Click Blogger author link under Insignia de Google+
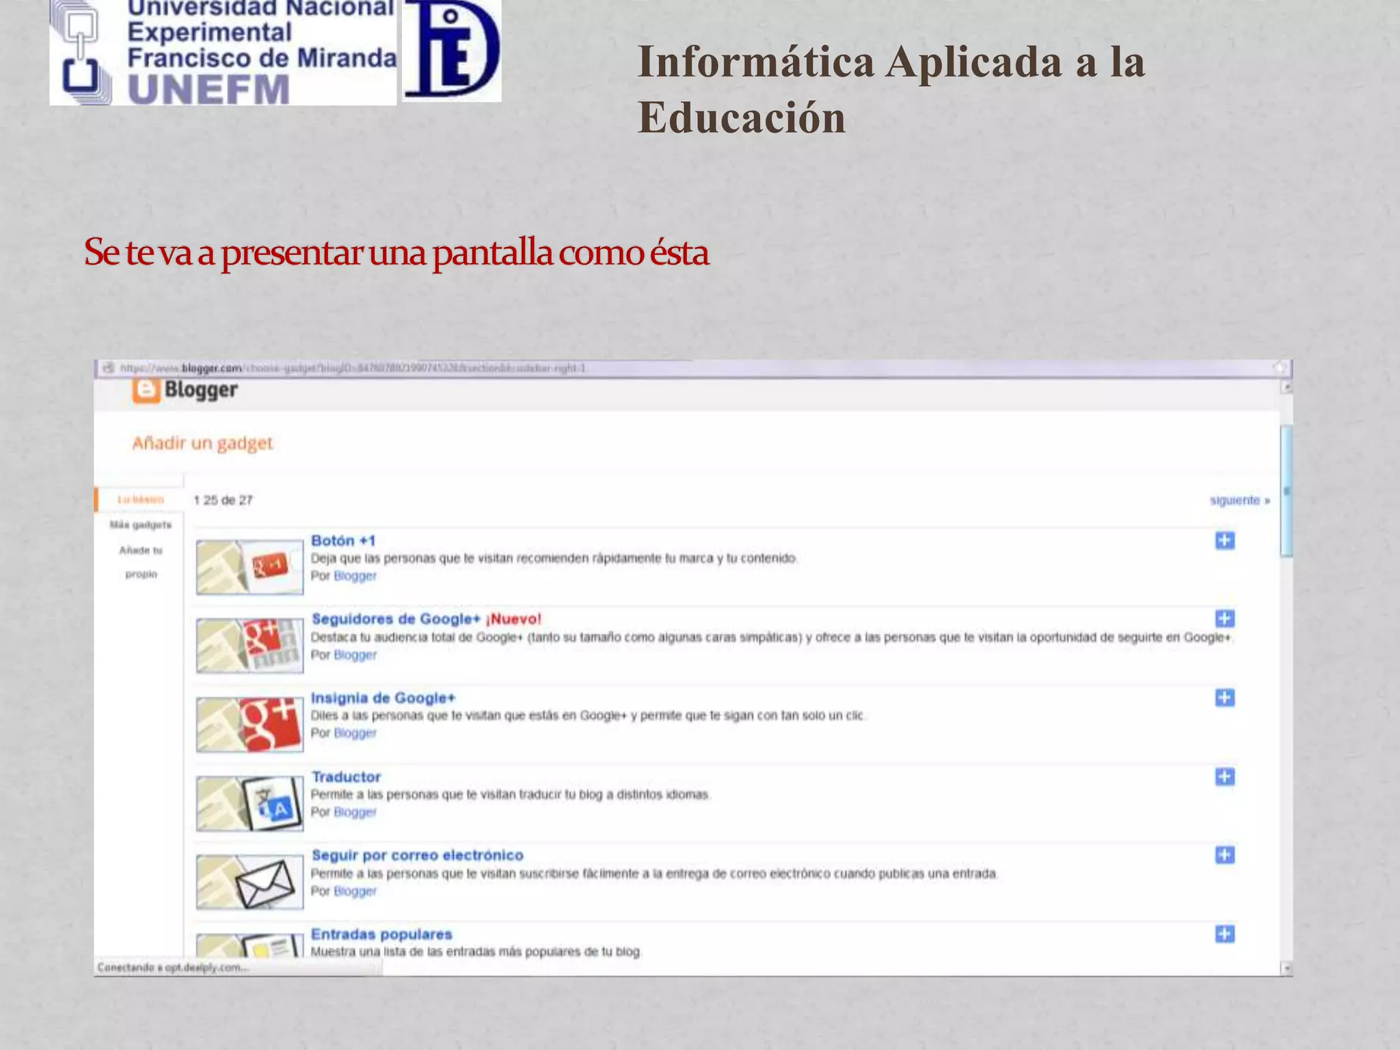 click(x=355, y=733)
